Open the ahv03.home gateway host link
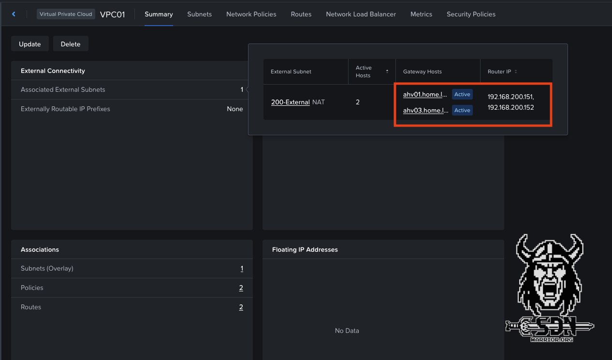Image resolution: width=612 pixels, height=360 pixels. pyautogui.click(x=425, y=110)
